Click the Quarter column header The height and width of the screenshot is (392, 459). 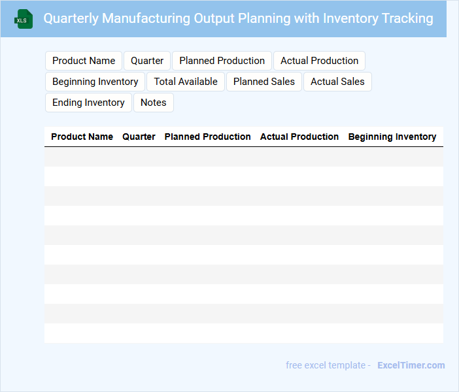(x=139, y=137)
